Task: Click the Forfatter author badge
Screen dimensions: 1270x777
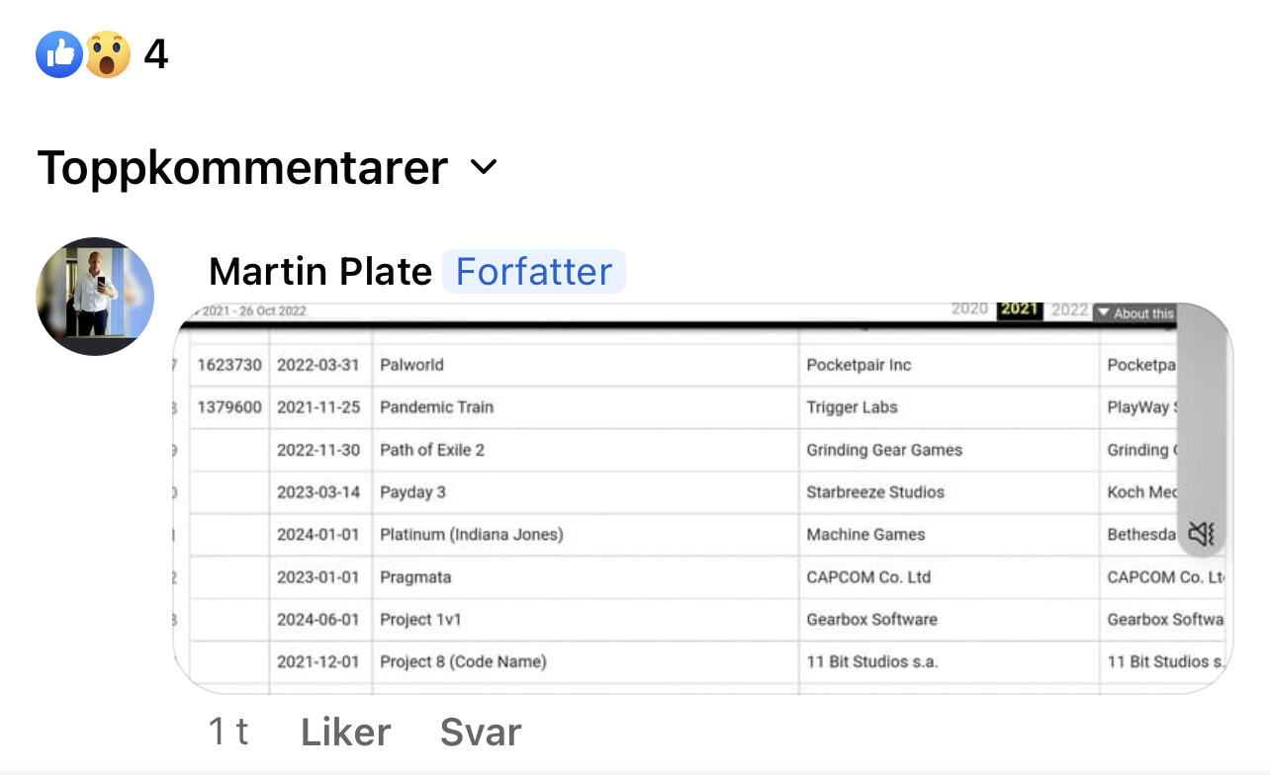Action: pyautogui.click(x=534, y=271)
